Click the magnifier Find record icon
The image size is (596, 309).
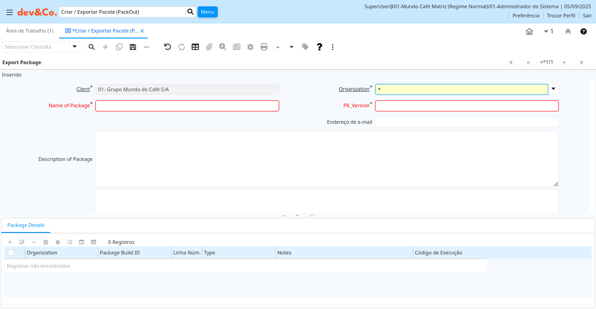pyautogui.click(x=92, y=47)
